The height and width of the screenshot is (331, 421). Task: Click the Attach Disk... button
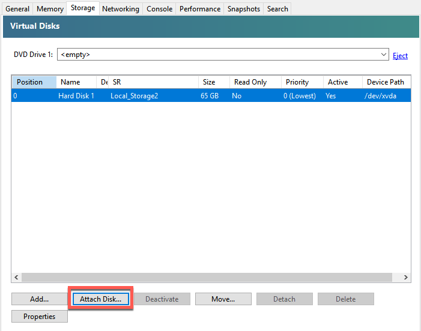(101, 299)
